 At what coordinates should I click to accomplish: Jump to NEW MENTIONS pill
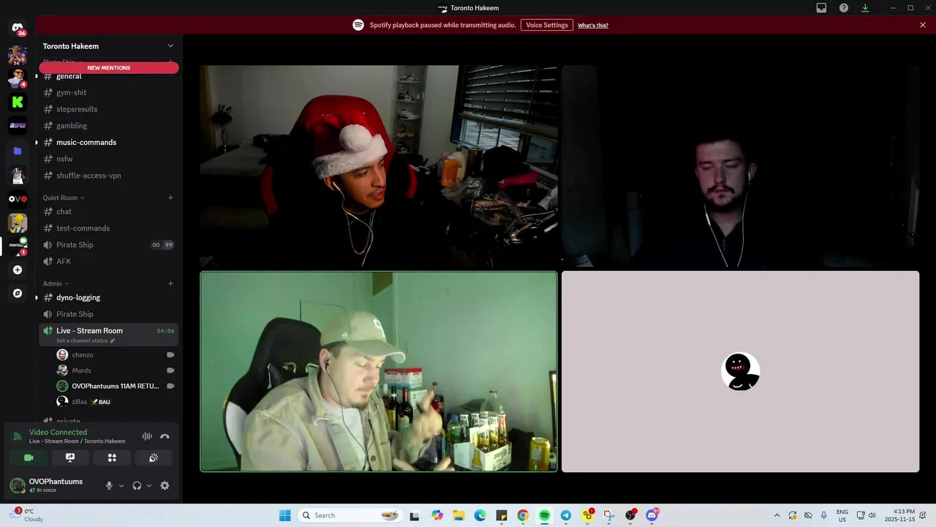coord(109,68)
